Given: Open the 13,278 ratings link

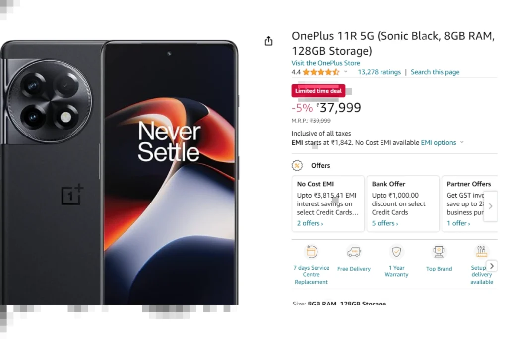Looking at the screenshot, I should 379,72.
